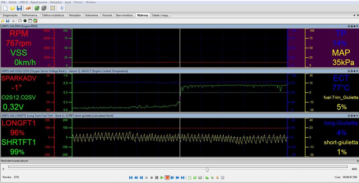The image size is (359, 183).
Task: Click the blue info icon in toolbar
Action: point(62,8)
